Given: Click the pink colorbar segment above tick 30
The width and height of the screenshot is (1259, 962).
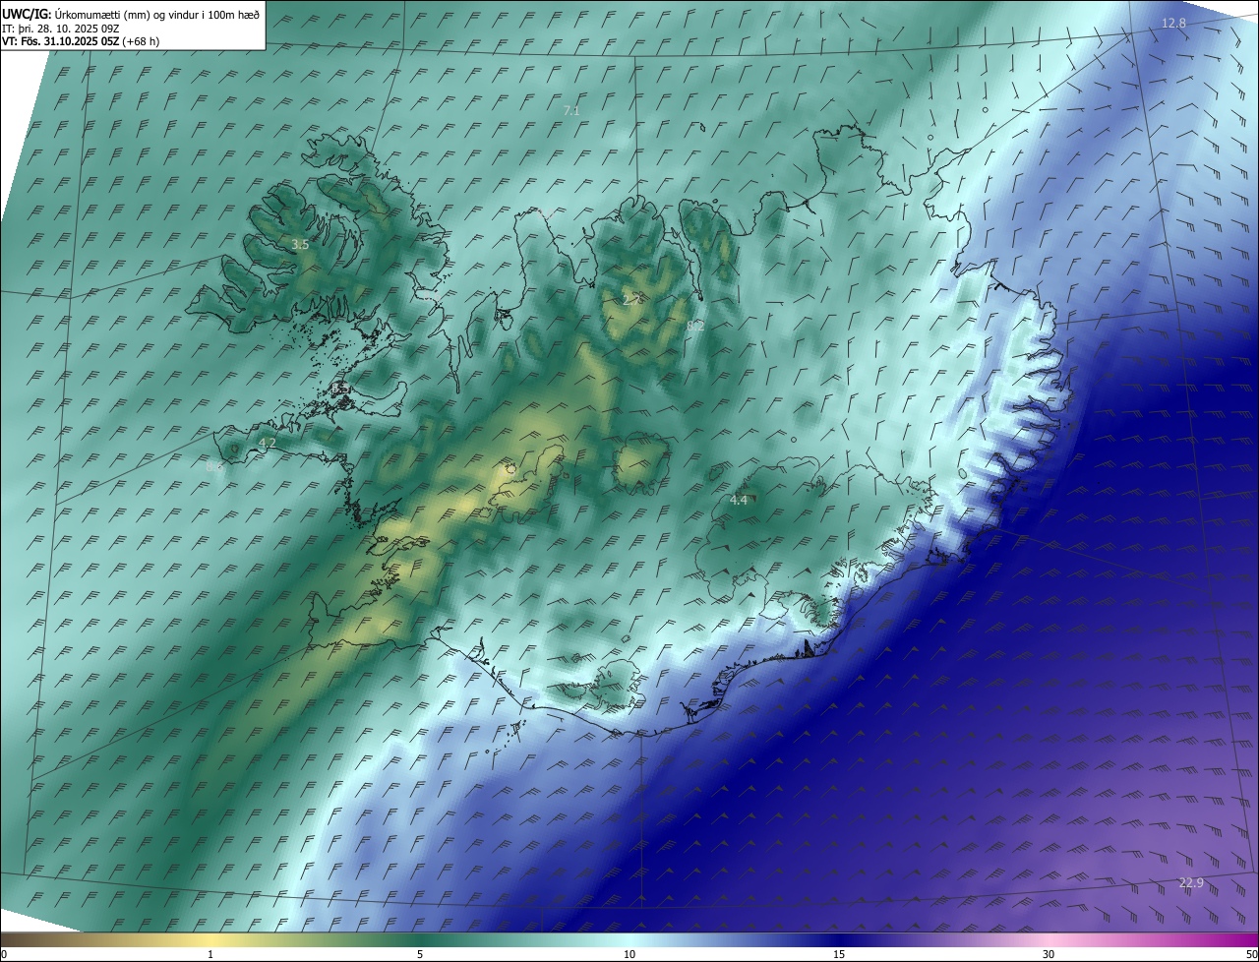Looking at the screenshot, I should pos(1049,938).
